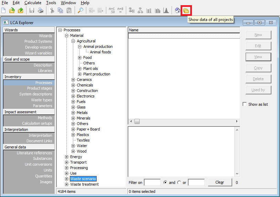The width and height of the screenshot is (280, 197).
Task: Click the libraries house toolbar icon
Action: click(177, 11)
